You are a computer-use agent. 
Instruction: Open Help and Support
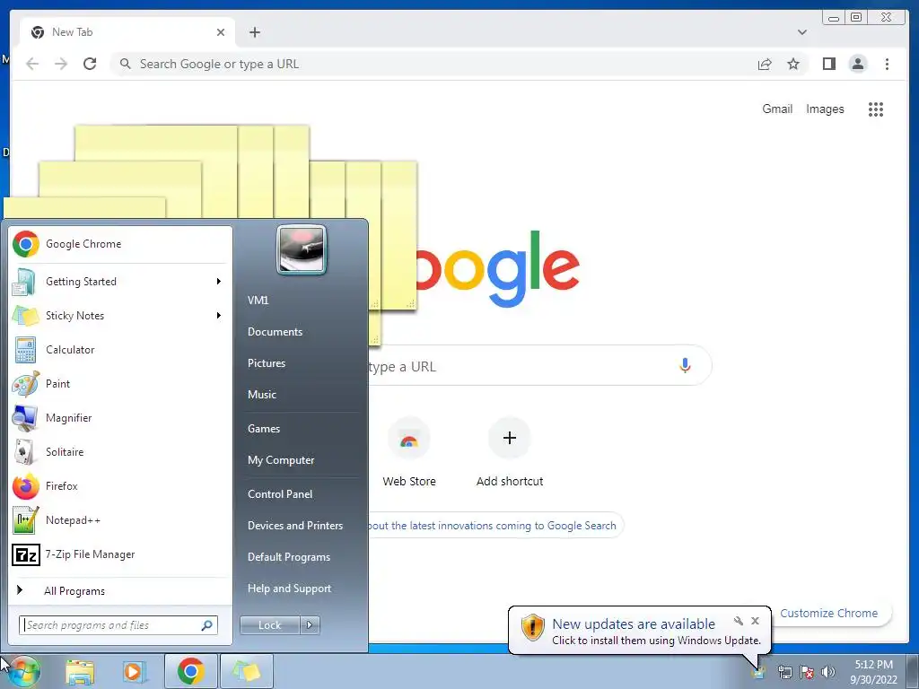coord(289,589)
